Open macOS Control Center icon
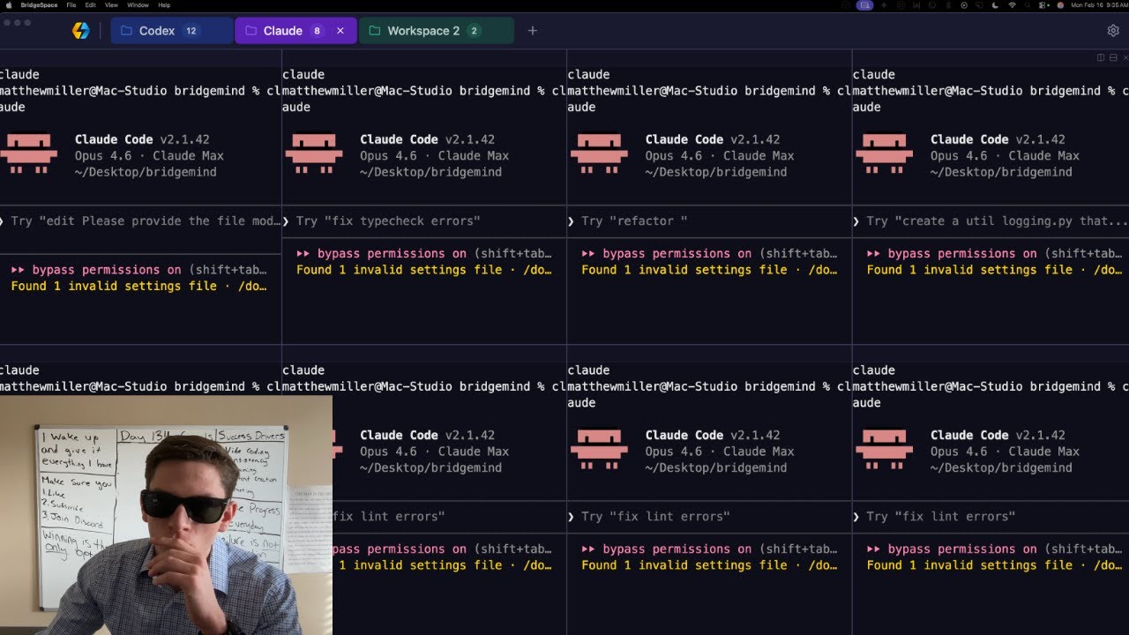The height and width of the screenshot is (635, 1129). 1043,4
